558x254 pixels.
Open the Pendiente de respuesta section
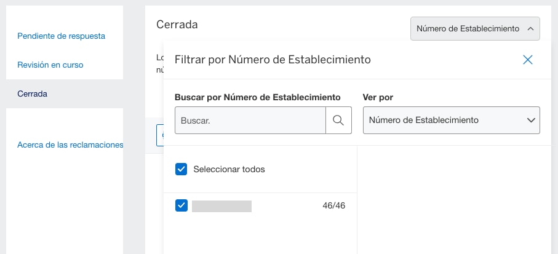point(61,36)
